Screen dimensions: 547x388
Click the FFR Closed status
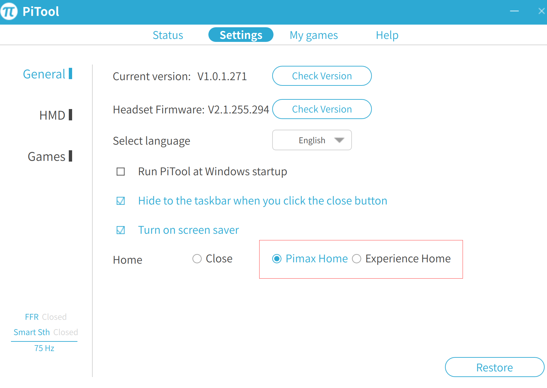pyautogui.click(x=46, y=317)
